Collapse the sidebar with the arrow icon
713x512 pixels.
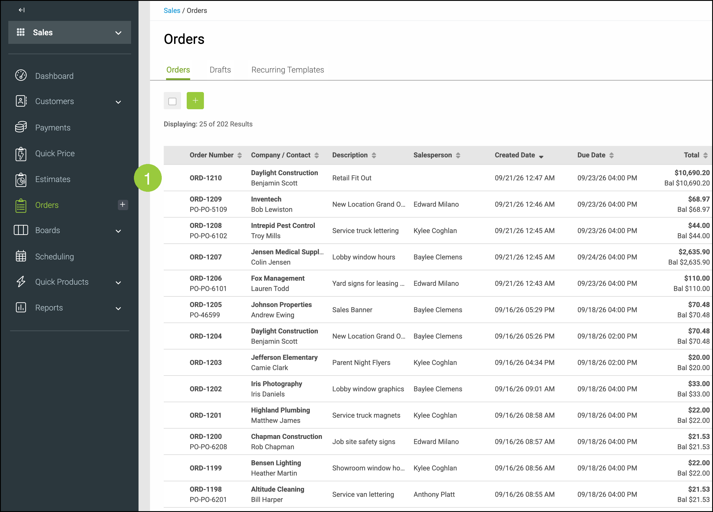[x=22, y=10]
